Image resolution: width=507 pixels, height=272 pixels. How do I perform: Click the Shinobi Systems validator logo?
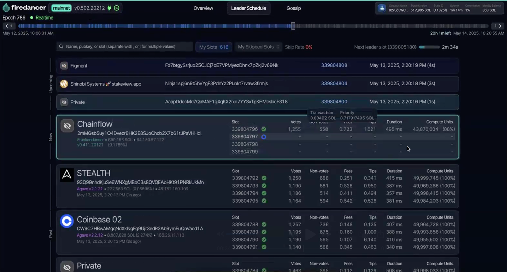point(64,84)
